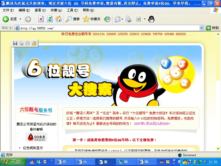This screenshot has height=166, width=221.
Task: Click the QQ会员 Club.qq.com logo
Action: [36, 137]
